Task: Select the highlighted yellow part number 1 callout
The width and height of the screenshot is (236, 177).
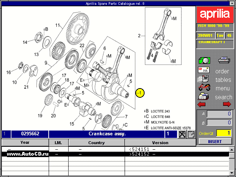Action: (140, 93)
